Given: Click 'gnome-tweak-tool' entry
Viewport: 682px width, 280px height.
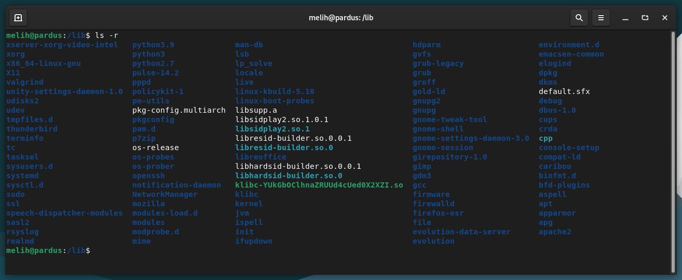Looking at the screenshot, I should point(450,119).
